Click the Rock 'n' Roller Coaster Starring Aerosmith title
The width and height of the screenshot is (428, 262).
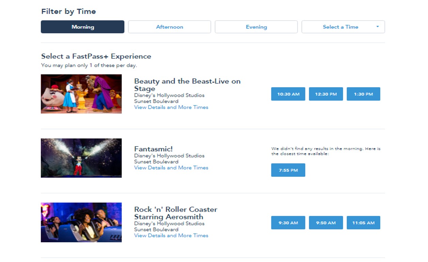click(x=176, y=213)
